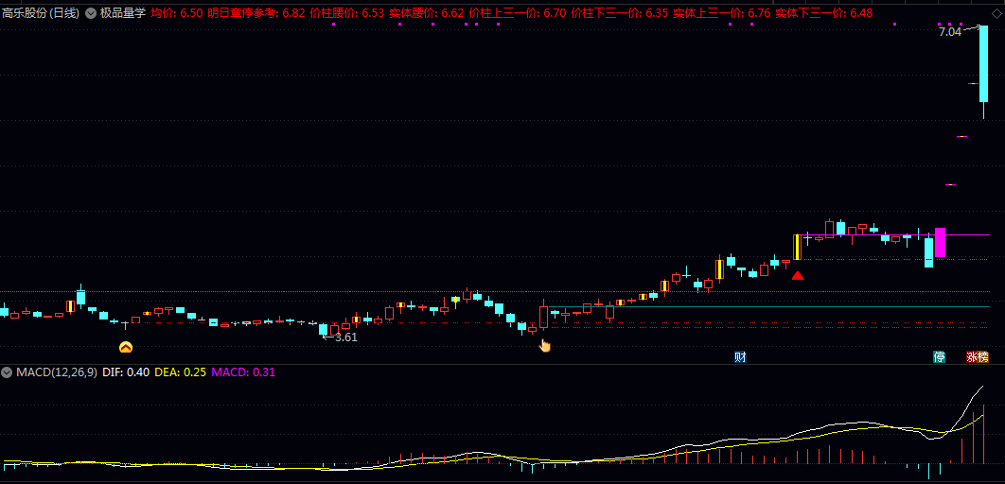
Task: Open the 停 suspension event marker
Action: pyautogui.click(x=939, y=357)
